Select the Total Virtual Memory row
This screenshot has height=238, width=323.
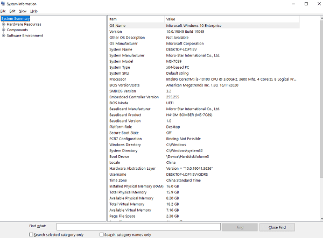click(203, 204)
